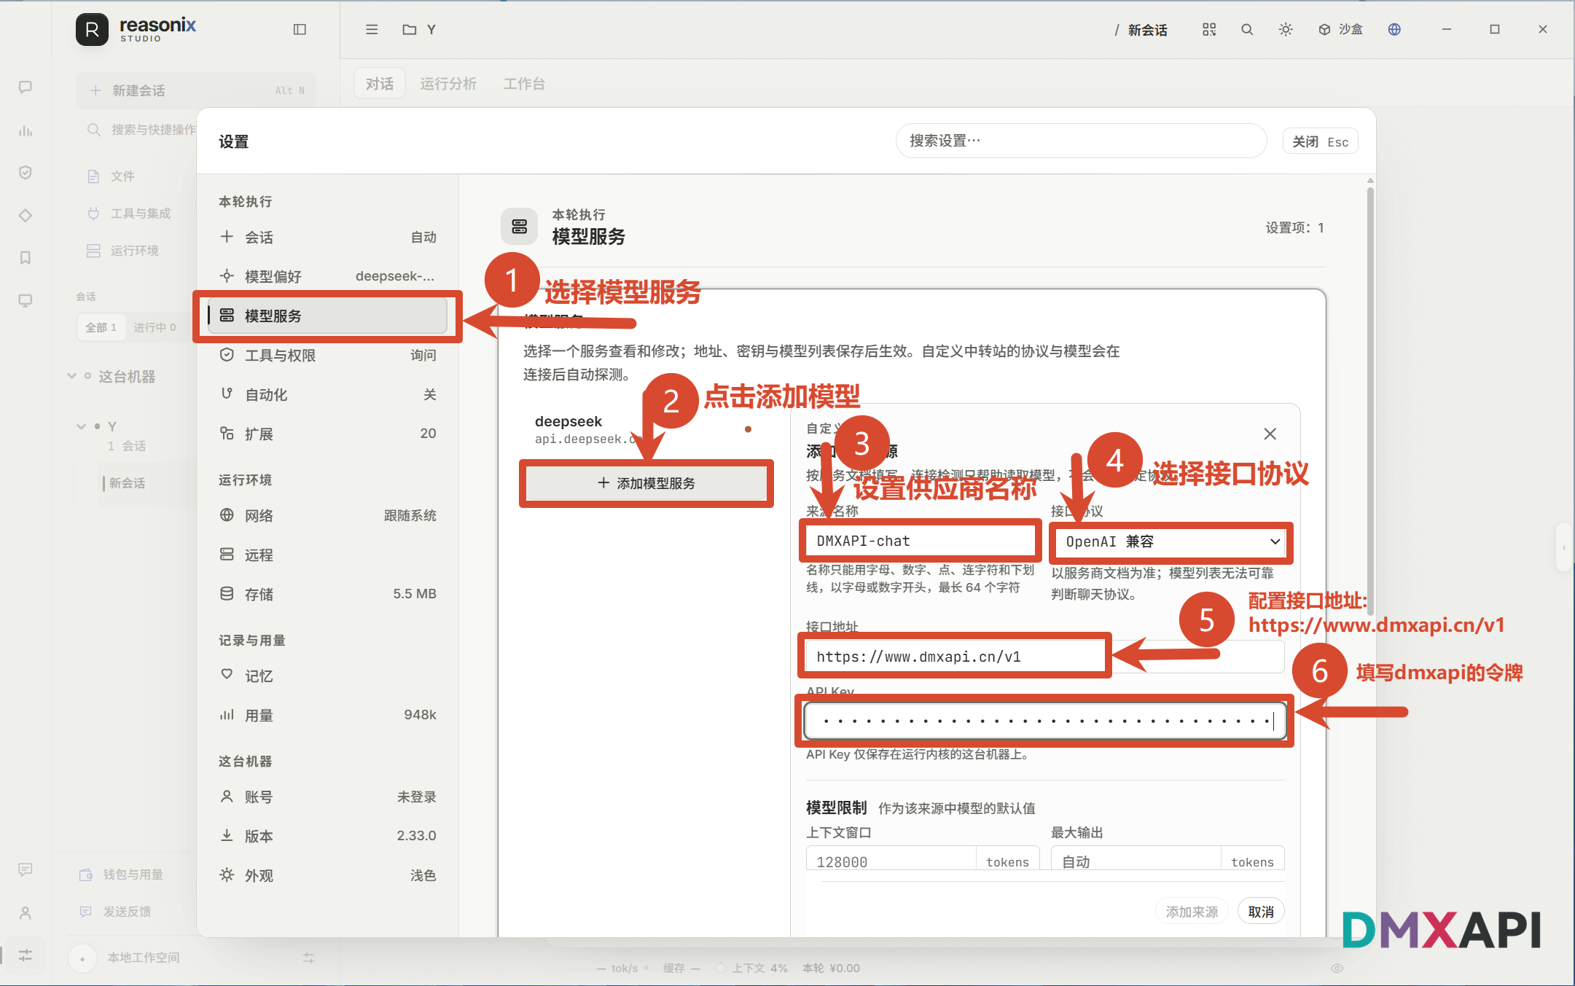Open the bookmark icon in the left rail
The image size is (1575, 986).
[26, 258]
